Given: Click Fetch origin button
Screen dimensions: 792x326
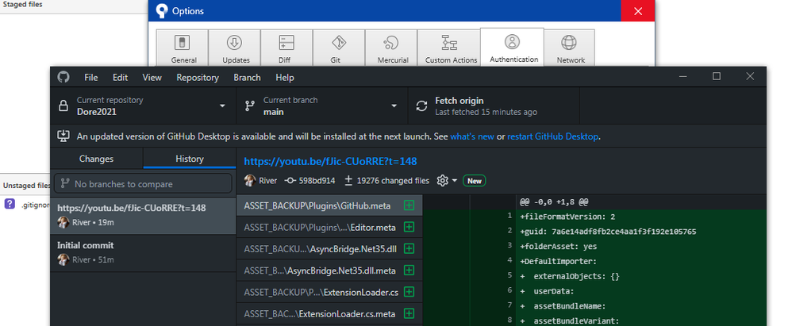Looking at the screenshot, I should click(x=494, y=106).
